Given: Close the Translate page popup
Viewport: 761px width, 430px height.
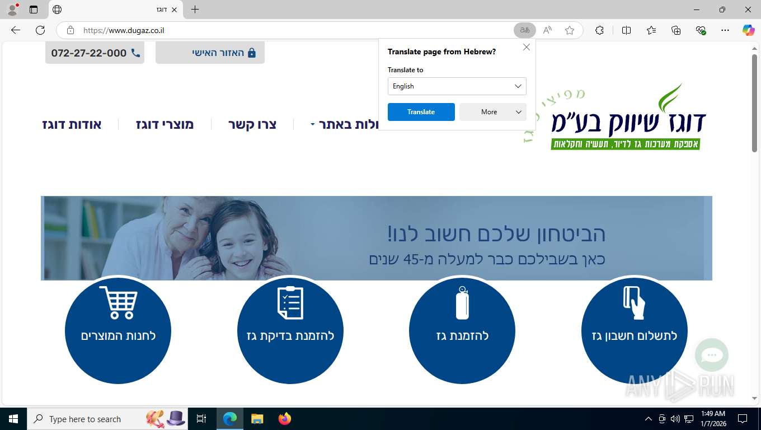Looking at the screenshot, I should [527, 48].
